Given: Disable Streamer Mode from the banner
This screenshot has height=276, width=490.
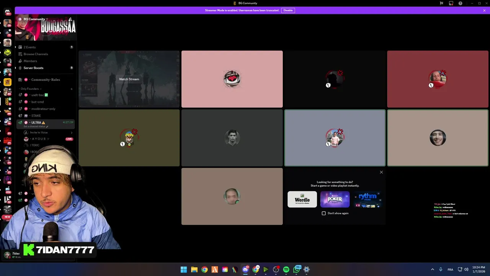Looking at the screenshot, I should coord(288,10).
